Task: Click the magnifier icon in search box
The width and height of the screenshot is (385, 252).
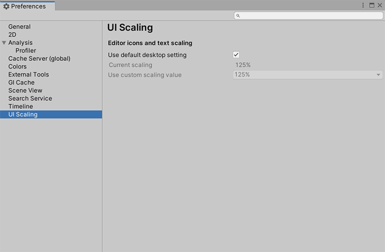Action: 238,16
